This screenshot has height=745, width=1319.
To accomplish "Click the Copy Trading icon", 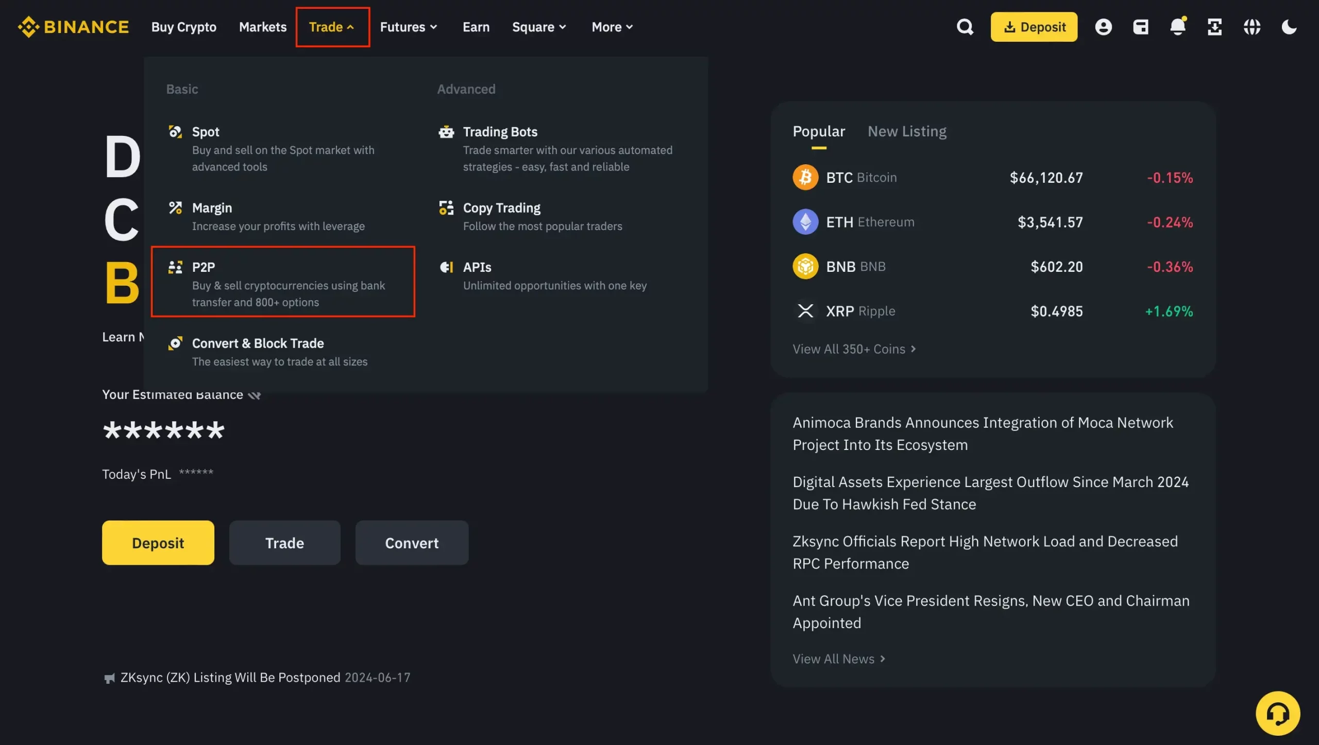I will 444,207.
